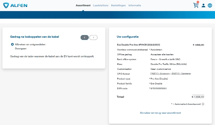
Task: Click the Customisation label
Action: point(124,69)
